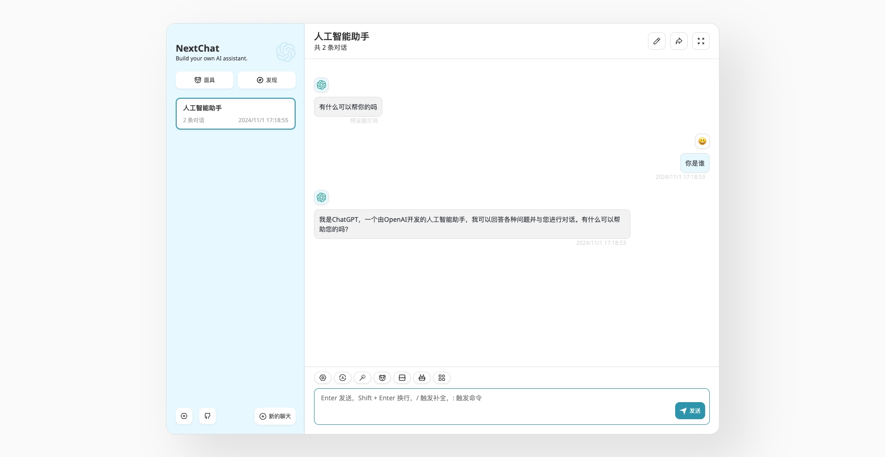Viewport: 885px width, 457px height.
Task: Open chat settings gear in input toolbar
Action: (323, 378)
